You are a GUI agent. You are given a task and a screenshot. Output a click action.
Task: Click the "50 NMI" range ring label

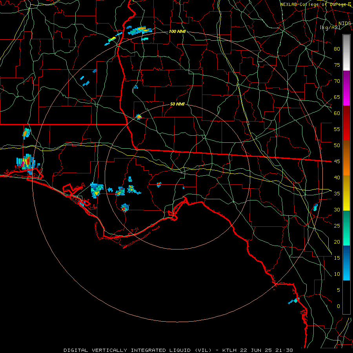177,104
